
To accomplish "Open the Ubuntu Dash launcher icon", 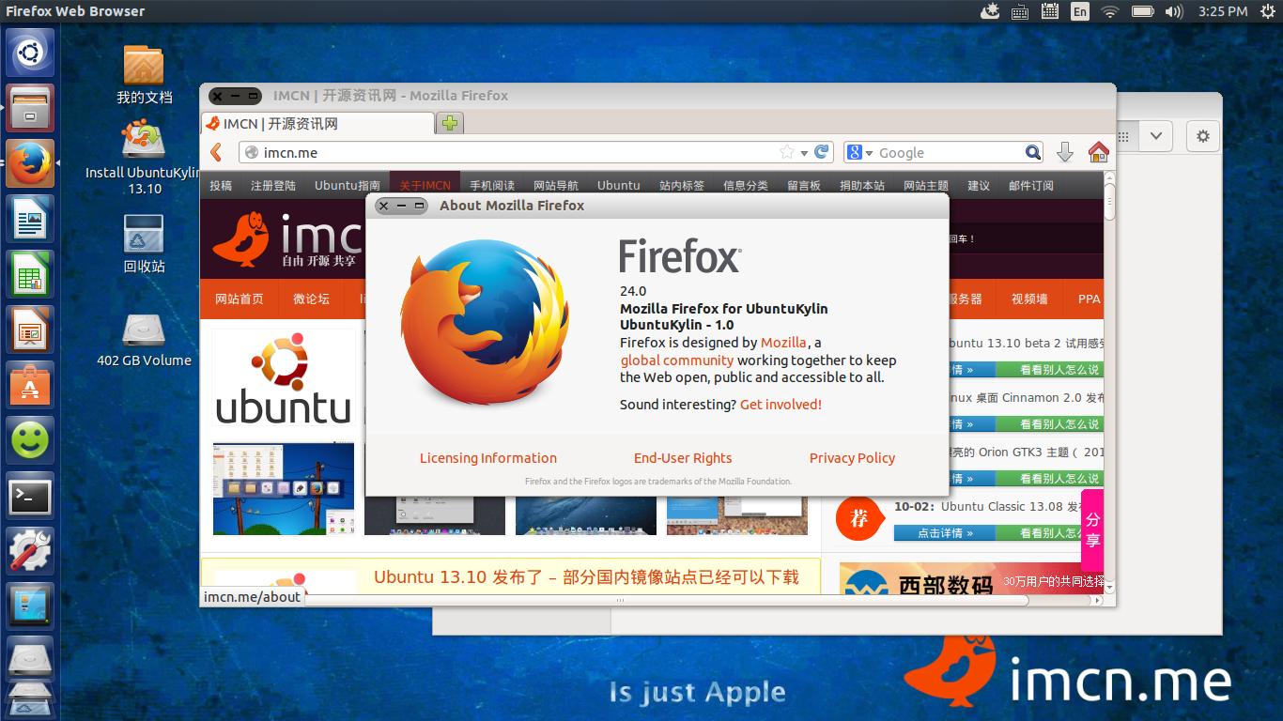I will pyautogui.click(x=30, y=53).
